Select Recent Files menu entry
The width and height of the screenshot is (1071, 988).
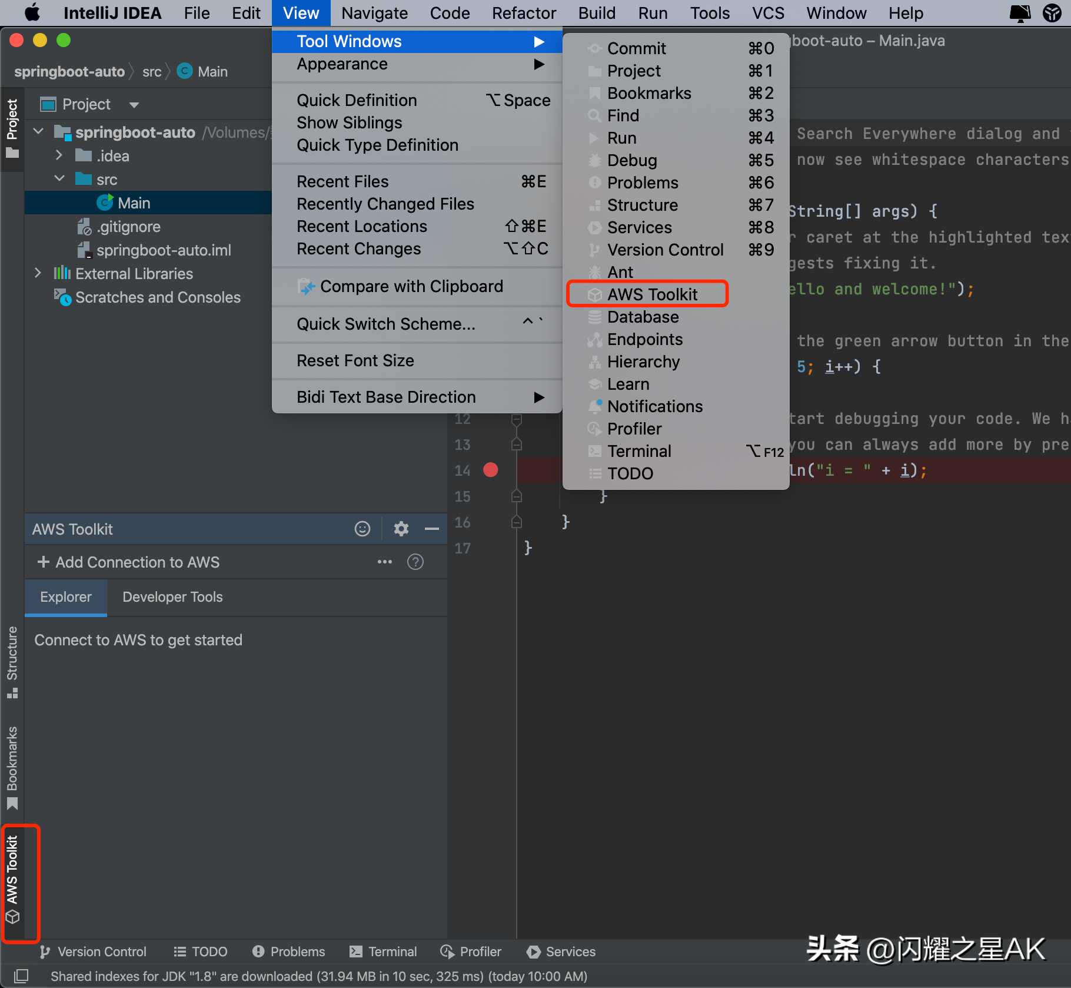point(417,181)
